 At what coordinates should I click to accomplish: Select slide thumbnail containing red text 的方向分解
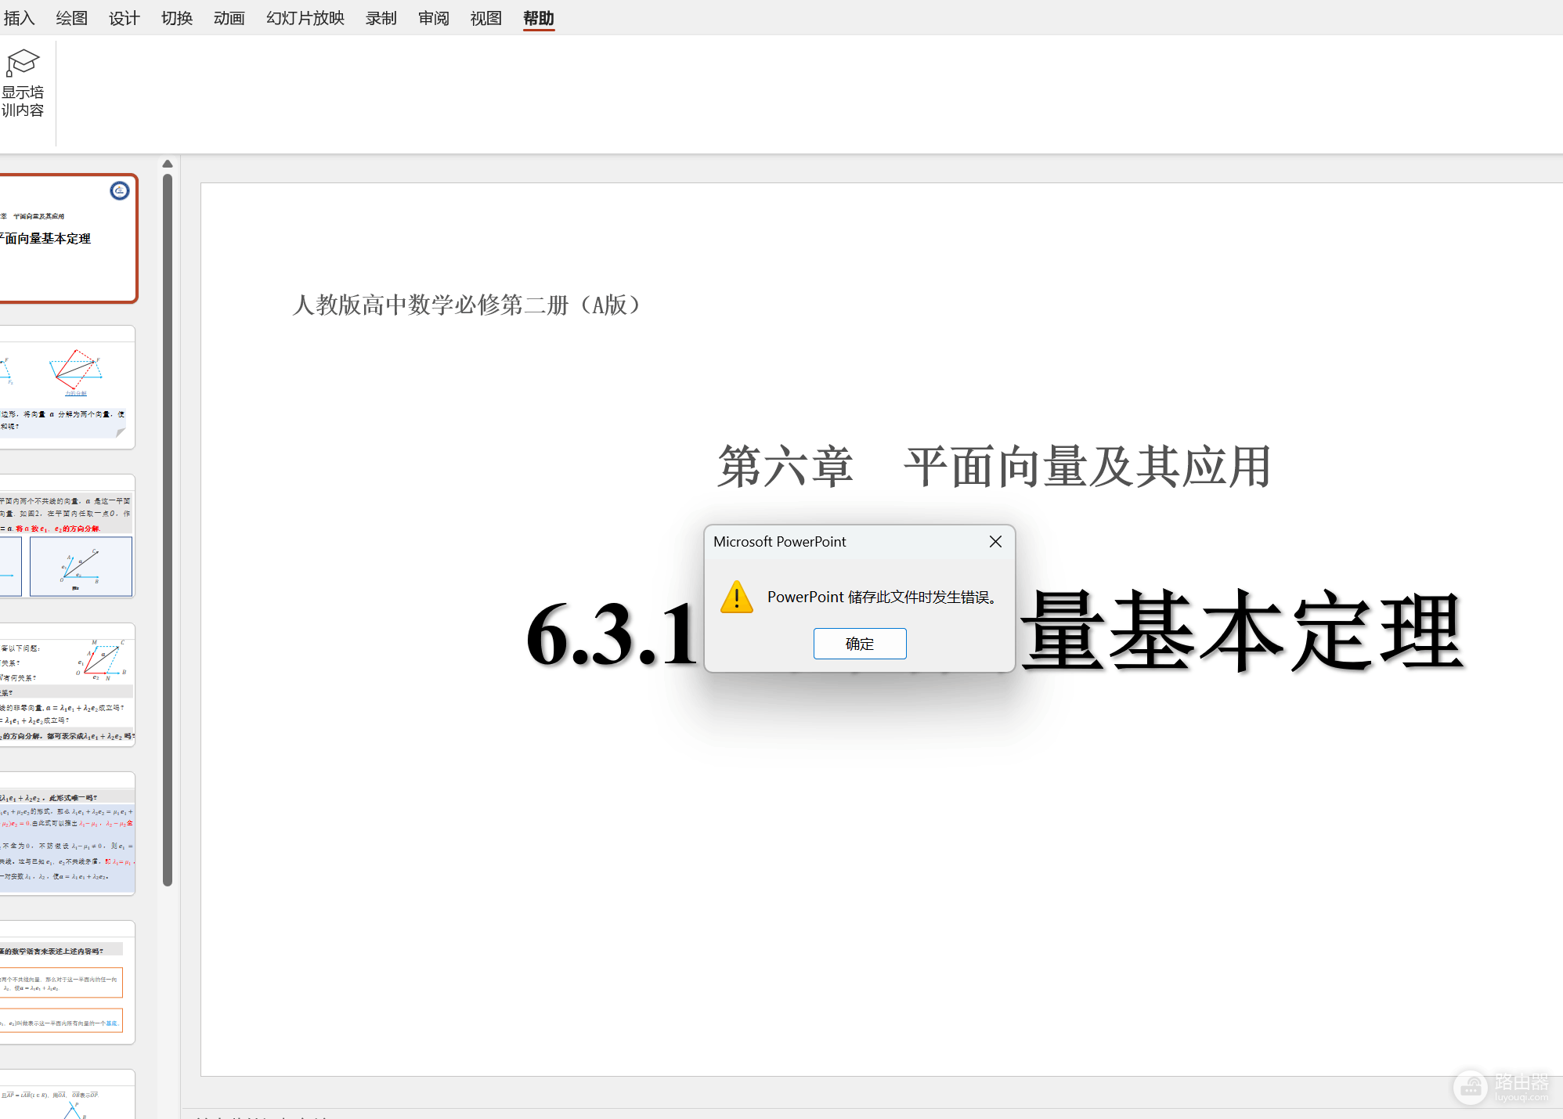pyautogui.click(x=67, y=536)
